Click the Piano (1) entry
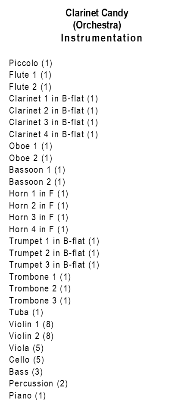This screenshot has width=194, height=408. click(x=28, y=396)
